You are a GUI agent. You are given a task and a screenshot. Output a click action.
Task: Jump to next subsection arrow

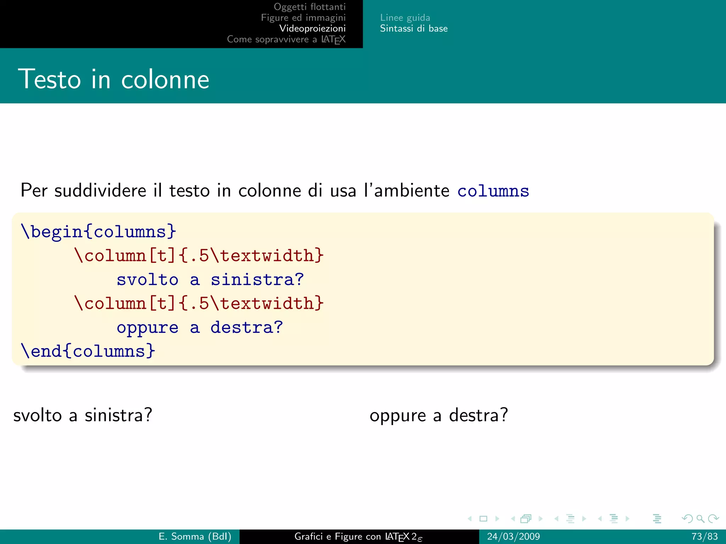point(584,519)
